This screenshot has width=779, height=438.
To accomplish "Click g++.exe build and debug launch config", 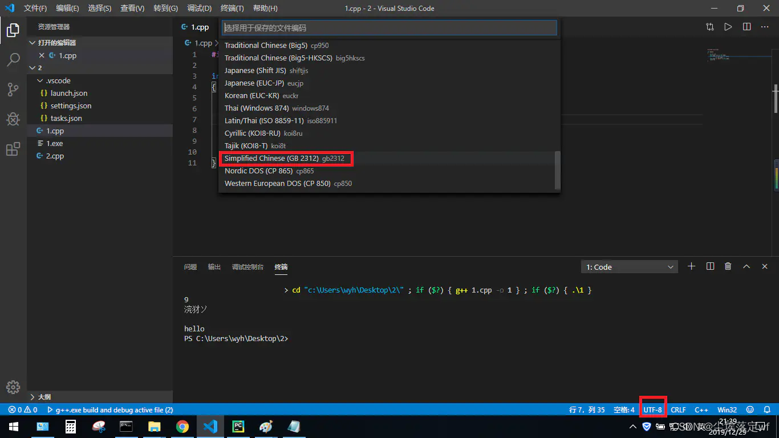I will click(x=110, y=409).
